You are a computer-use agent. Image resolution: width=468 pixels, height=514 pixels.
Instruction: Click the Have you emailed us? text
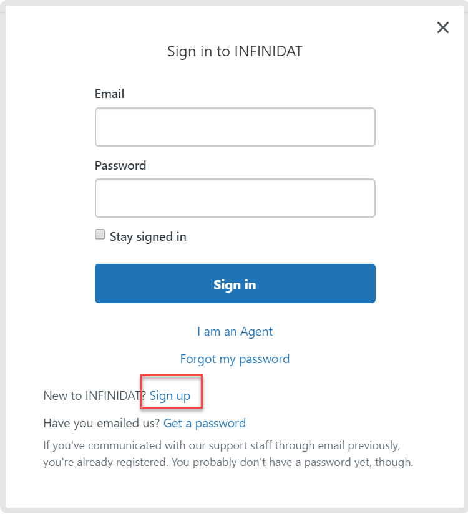pyautogui.click(x=102, y=423)
